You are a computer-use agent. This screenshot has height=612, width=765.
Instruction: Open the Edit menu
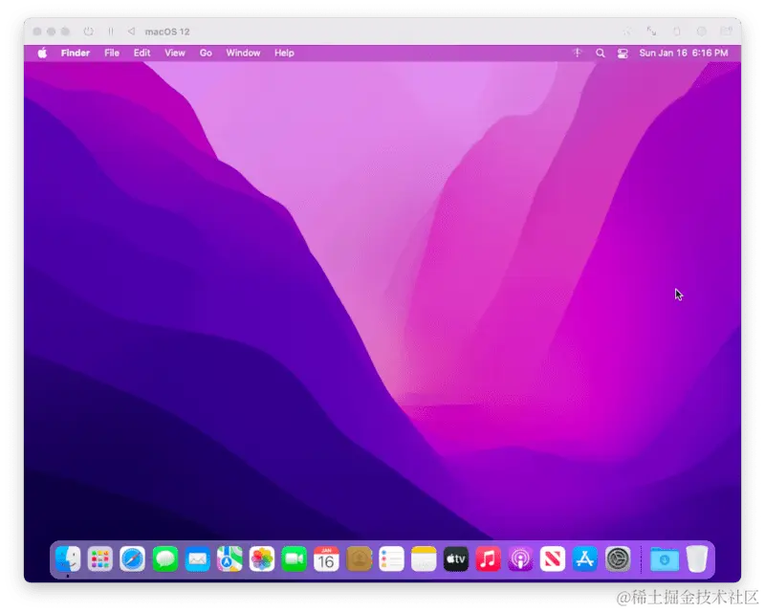tap(142, 54)
